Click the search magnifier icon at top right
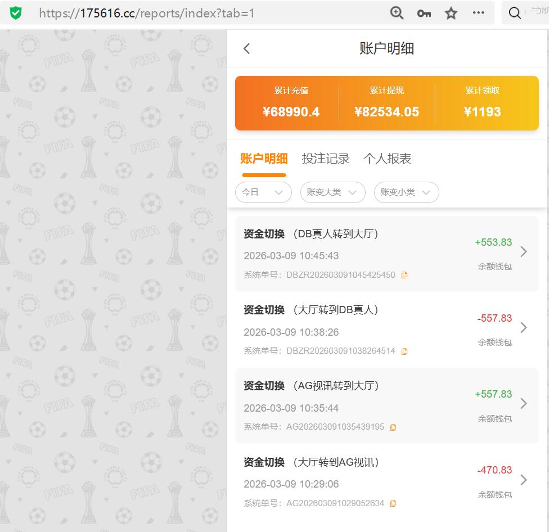The image size is (549, 532). coord(515,12)
